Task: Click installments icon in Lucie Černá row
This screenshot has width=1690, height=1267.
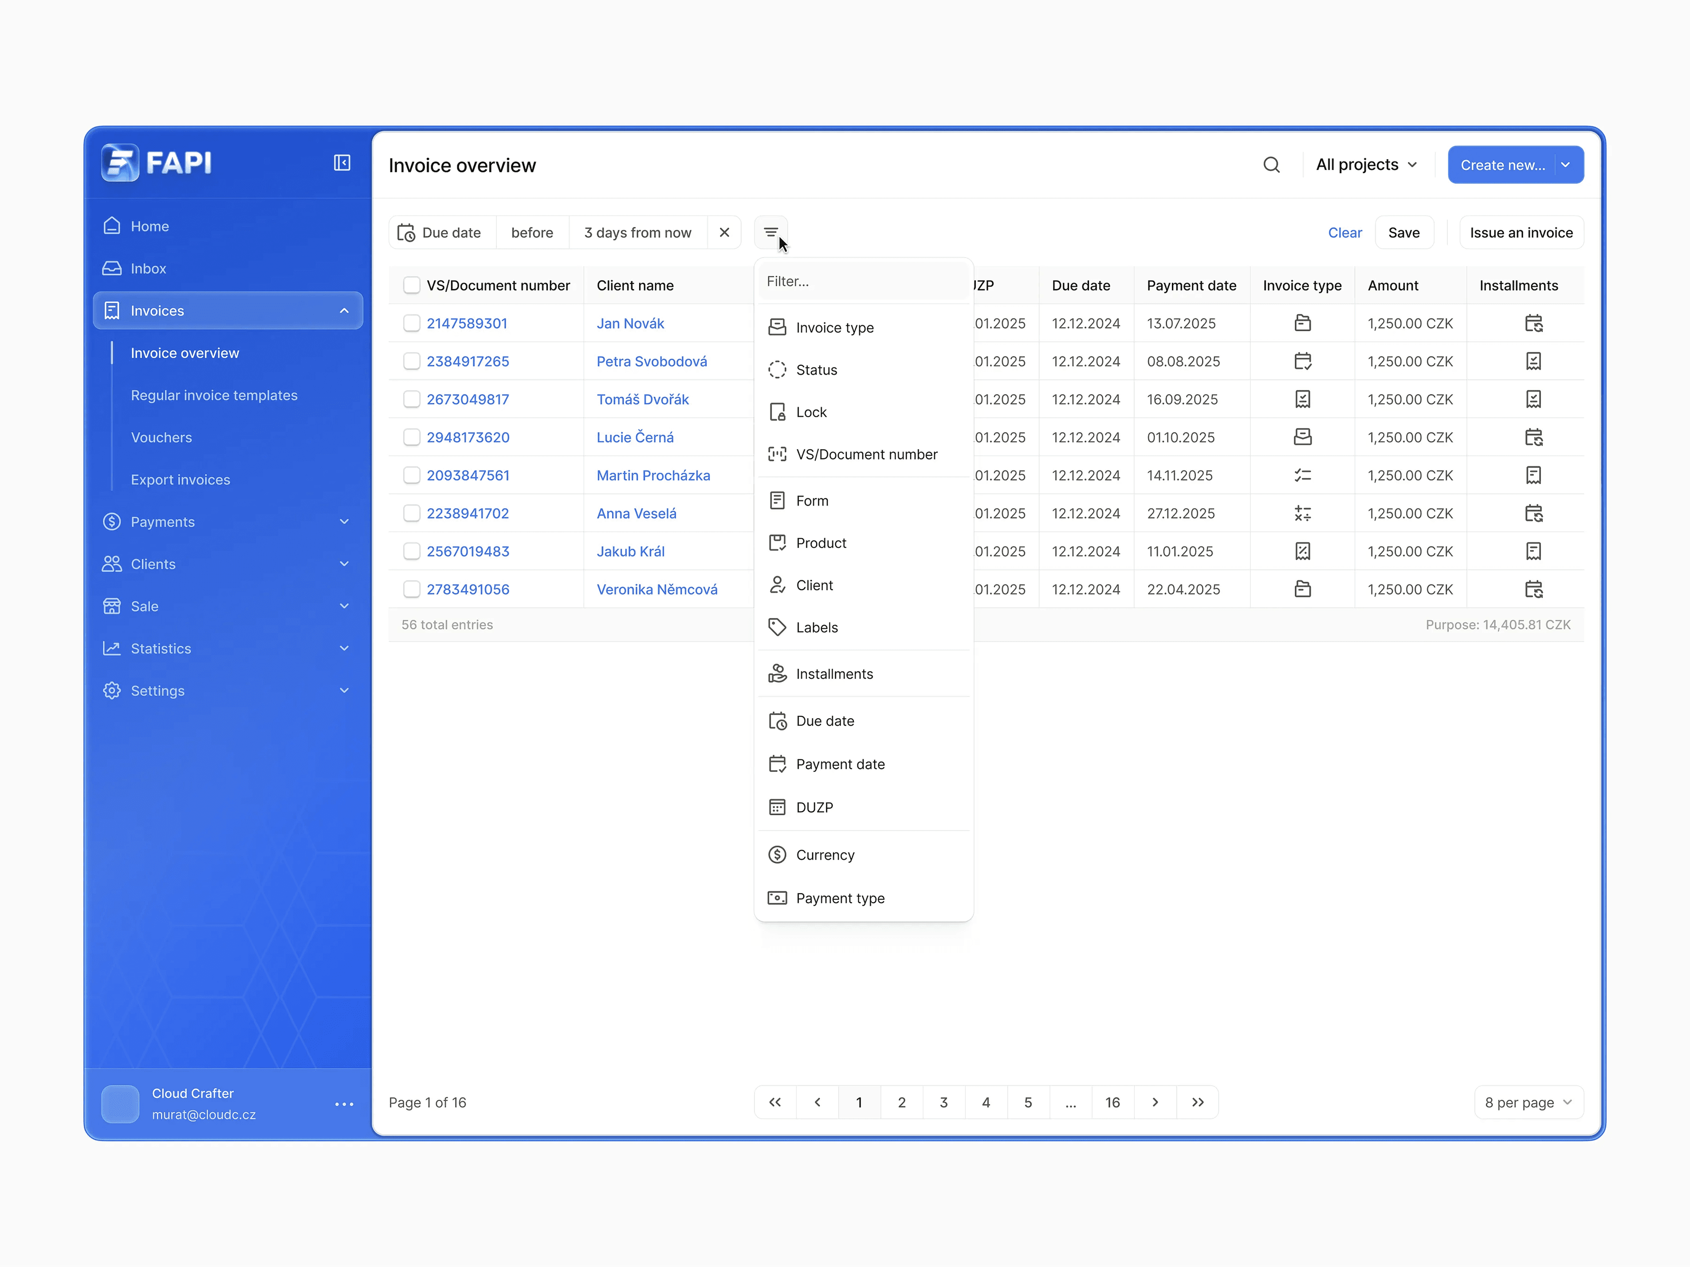Action: (1533, 437)
